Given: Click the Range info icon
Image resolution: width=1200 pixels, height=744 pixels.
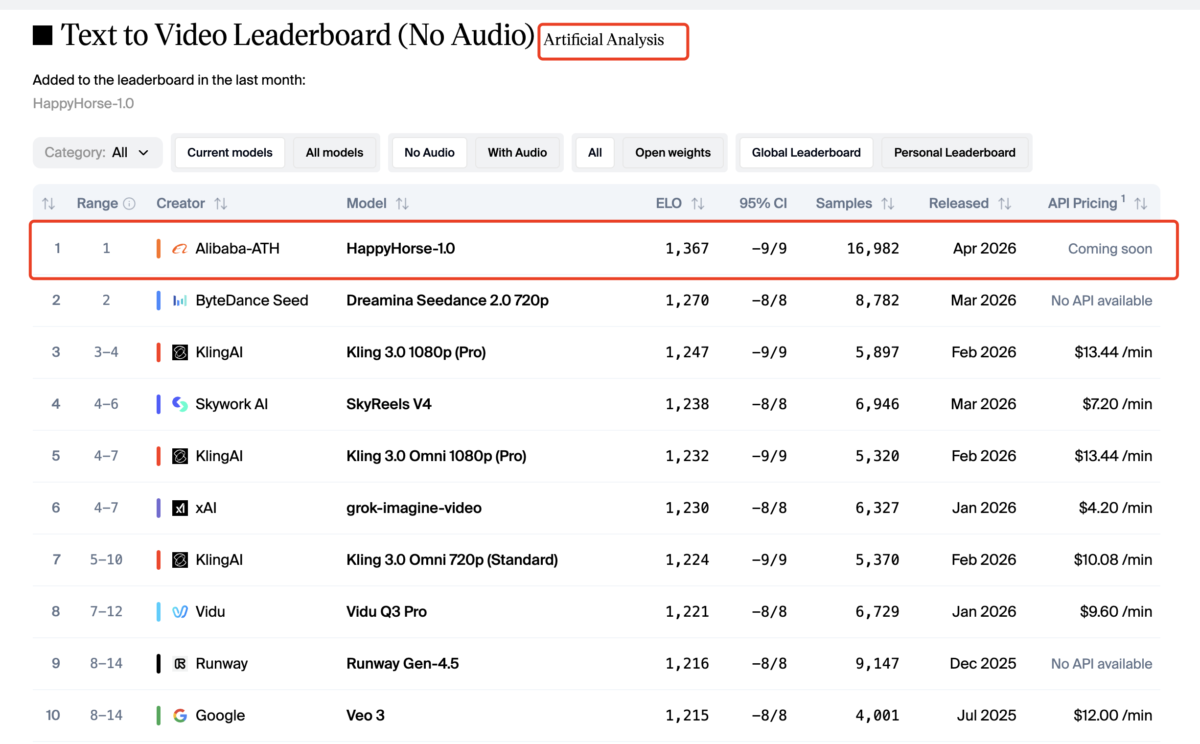Looking at the screenshot, I should pyautogui.click(x=129, y=203).
